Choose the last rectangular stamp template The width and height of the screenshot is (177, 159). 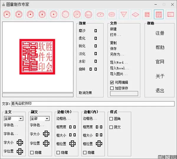coord(170,14)
